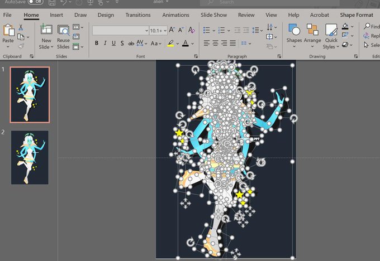Open Quick Styles gallery
The width and height of the screenshot is (380, 261).
tap(331, 36)
